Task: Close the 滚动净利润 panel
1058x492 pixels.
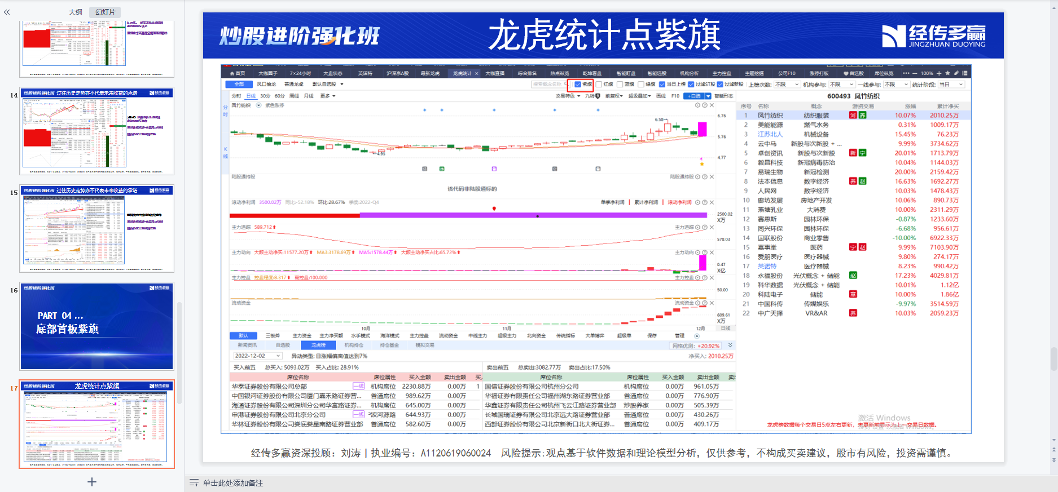Action: coord(712,202)
